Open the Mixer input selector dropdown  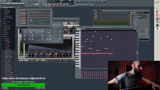pyautogui.click(x=143, y=12)
